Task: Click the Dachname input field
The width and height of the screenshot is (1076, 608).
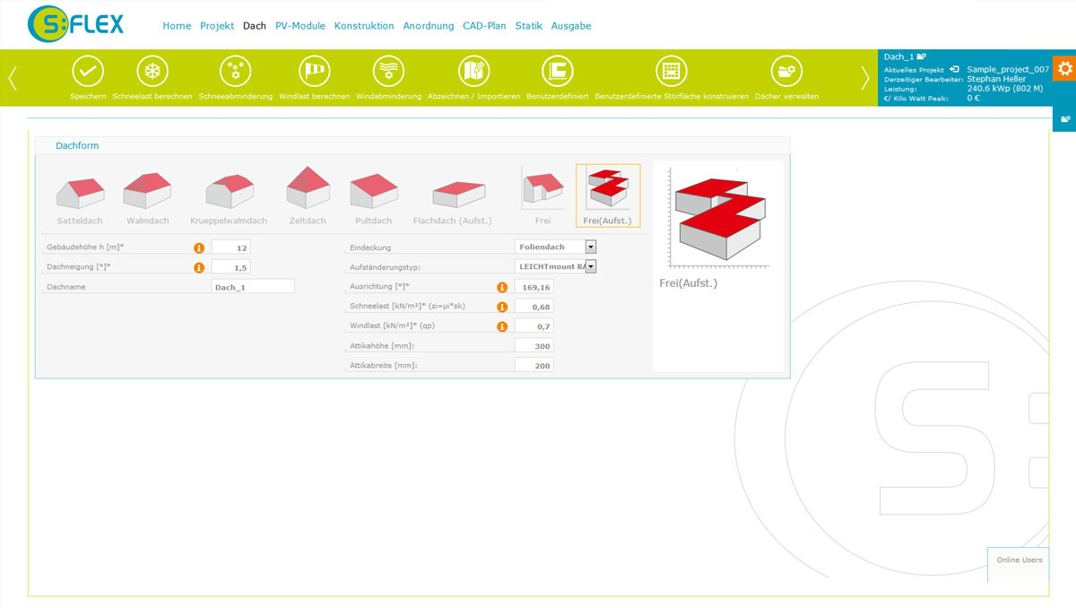Action: pos(253,287)
